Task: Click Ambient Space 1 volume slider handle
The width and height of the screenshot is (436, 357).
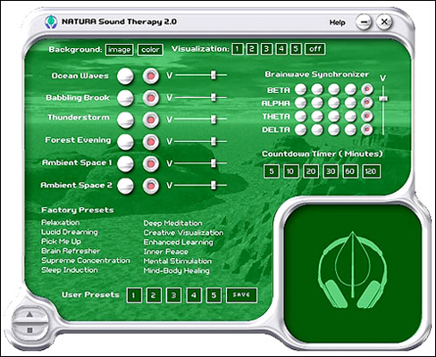Action: [x=214, y=163]
